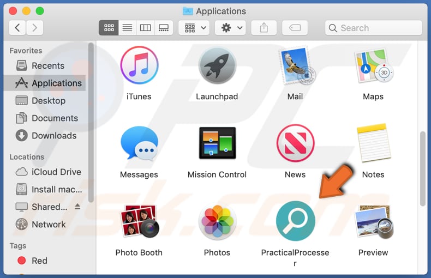Select Applications in the sidebar
This screenshot has height=278, width=431.
pos(45,83)
